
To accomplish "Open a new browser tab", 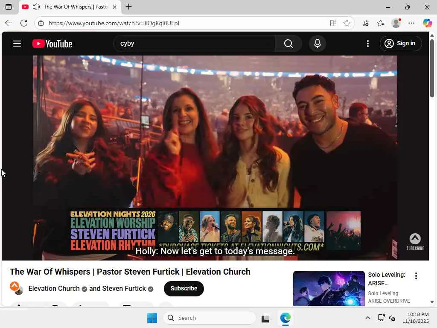I will (x=129, y=7).
